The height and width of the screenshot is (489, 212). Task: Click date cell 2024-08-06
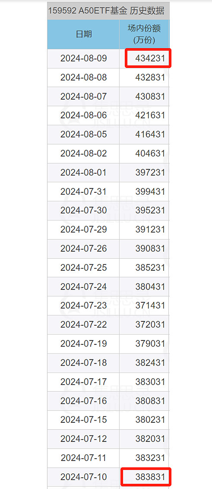click(x=83, y=115)
